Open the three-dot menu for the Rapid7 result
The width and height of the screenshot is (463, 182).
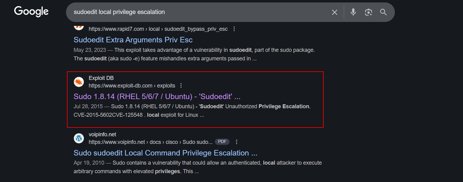234,29
